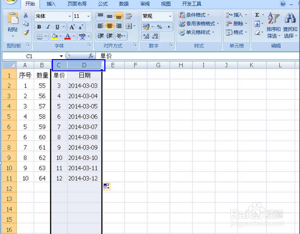Click into the formula bar showing 单价
The height and width of the screenshot is (234, 300).
pyautogui.click(x=197, y=56)
